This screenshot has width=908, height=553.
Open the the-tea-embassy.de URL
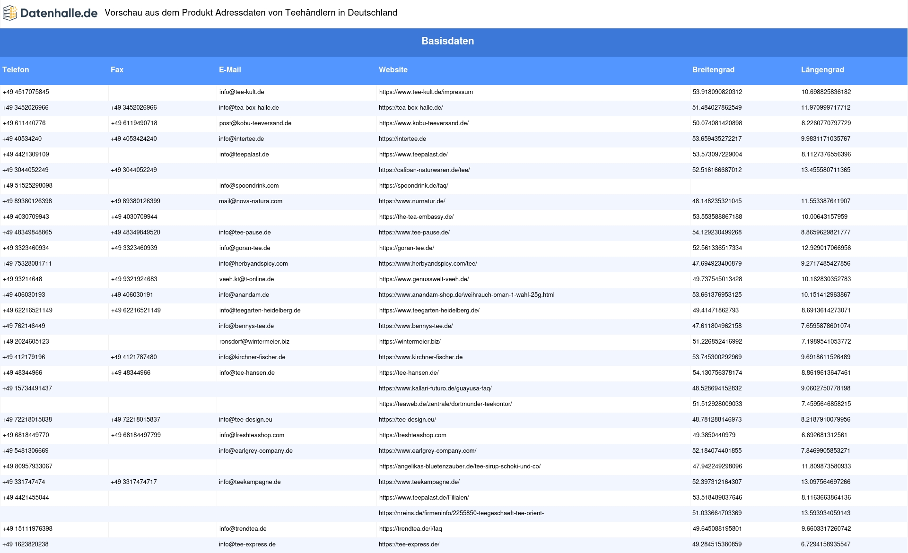[416, 217]
